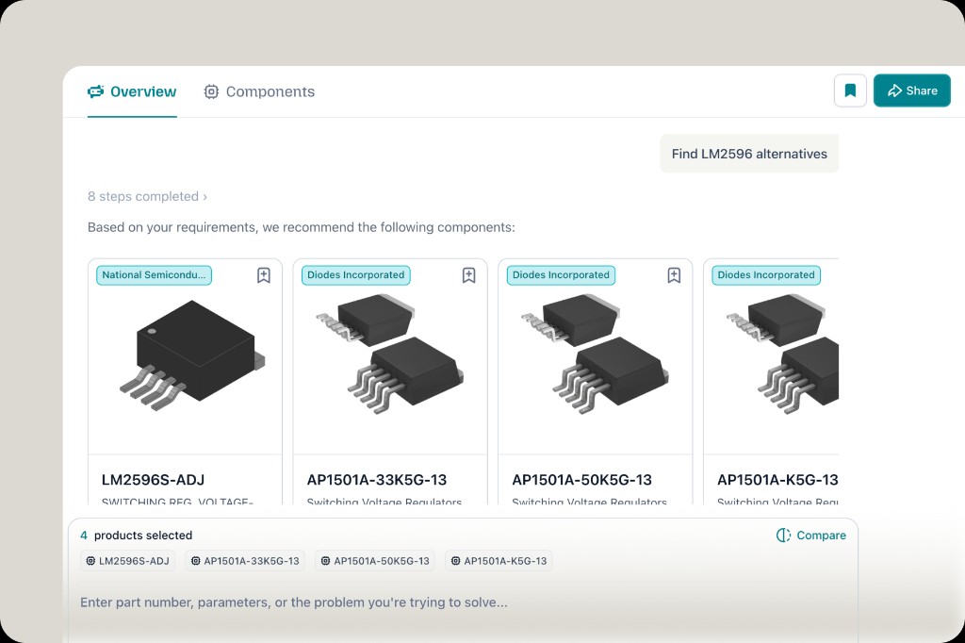
Task: Open the AP1501A-K5G-13 component image
Action: [x=781, y=354]
